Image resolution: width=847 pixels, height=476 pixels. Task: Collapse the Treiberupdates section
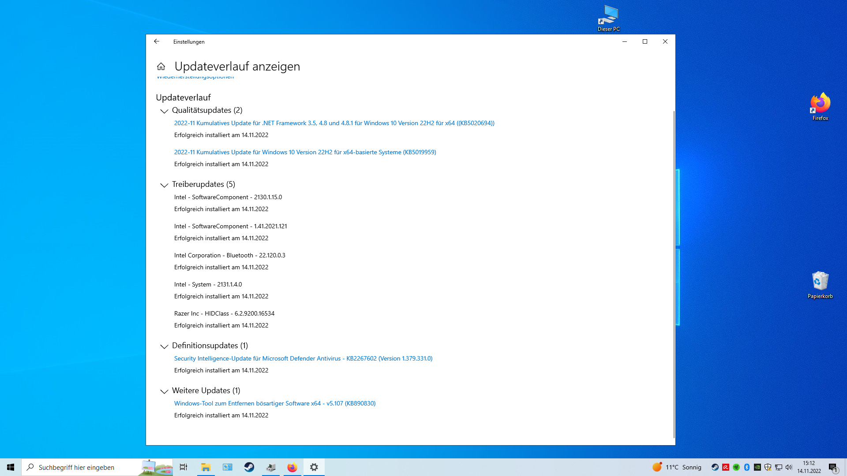click(164, 185)
